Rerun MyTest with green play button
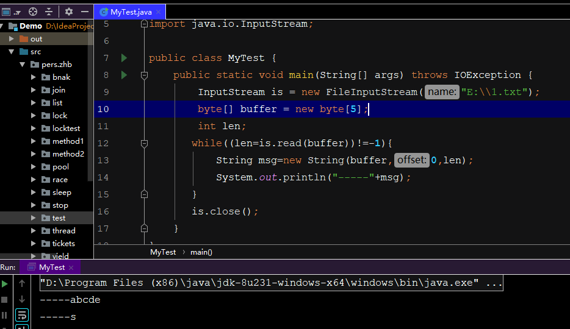Image resolution: width=570 pixels, height=329 pixels. click(5, 284)
